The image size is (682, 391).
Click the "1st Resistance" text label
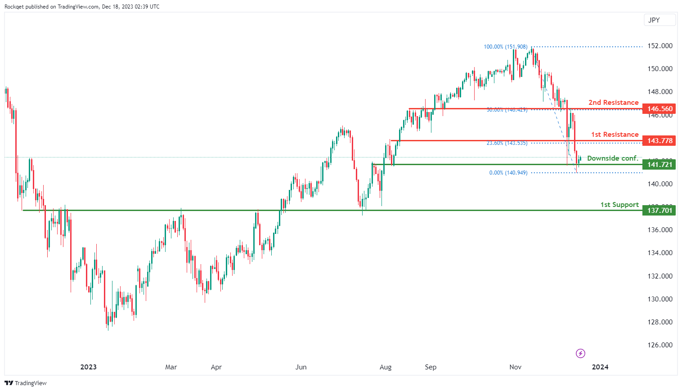click(615, 135)
